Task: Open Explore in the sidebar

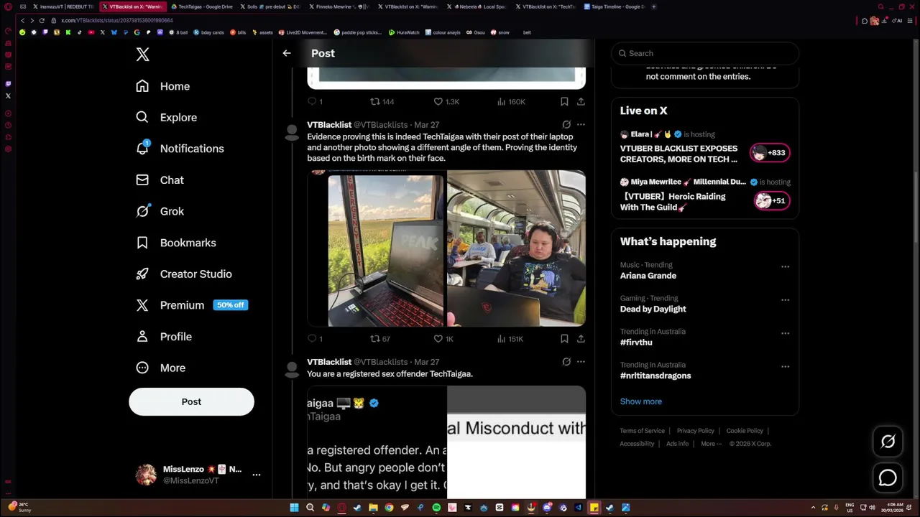Action: tap(167, 117)
